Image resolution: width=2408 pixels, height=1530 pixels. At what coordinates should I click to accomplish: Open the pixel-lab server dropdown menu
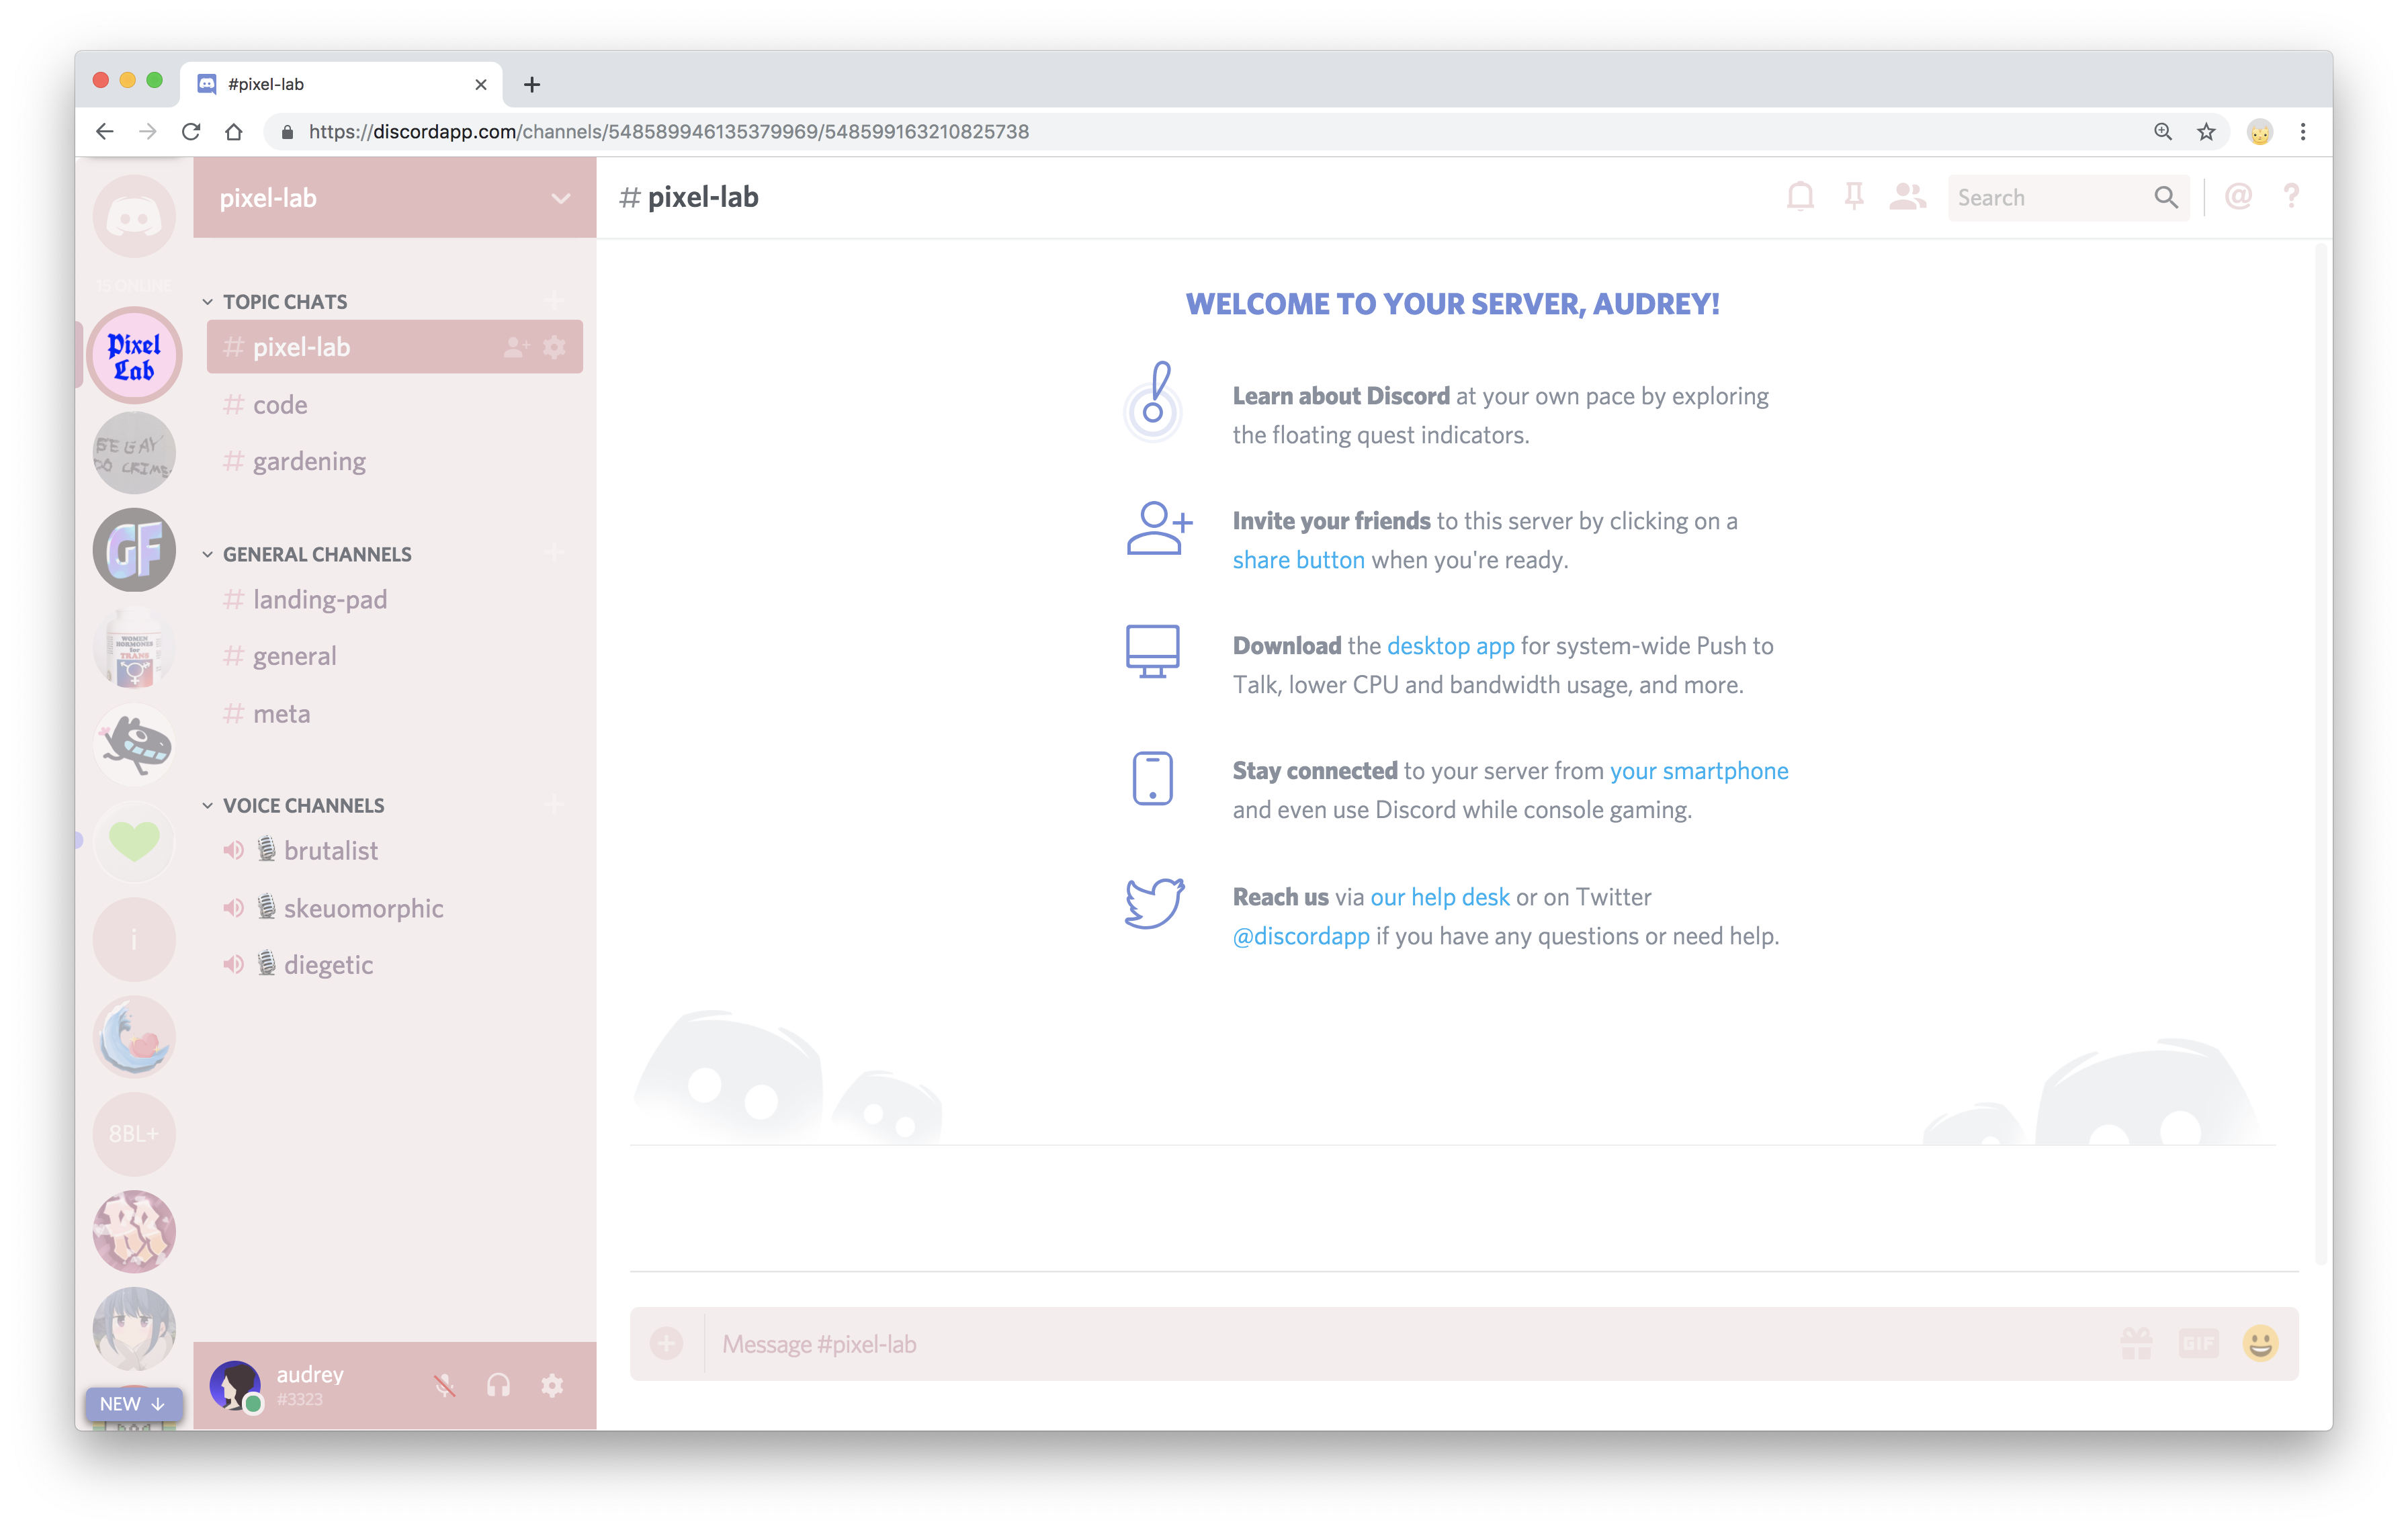pos(560,198)
